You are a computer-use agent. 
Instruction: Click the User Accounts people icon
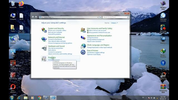pyautogui.click(x=83, y=30)
